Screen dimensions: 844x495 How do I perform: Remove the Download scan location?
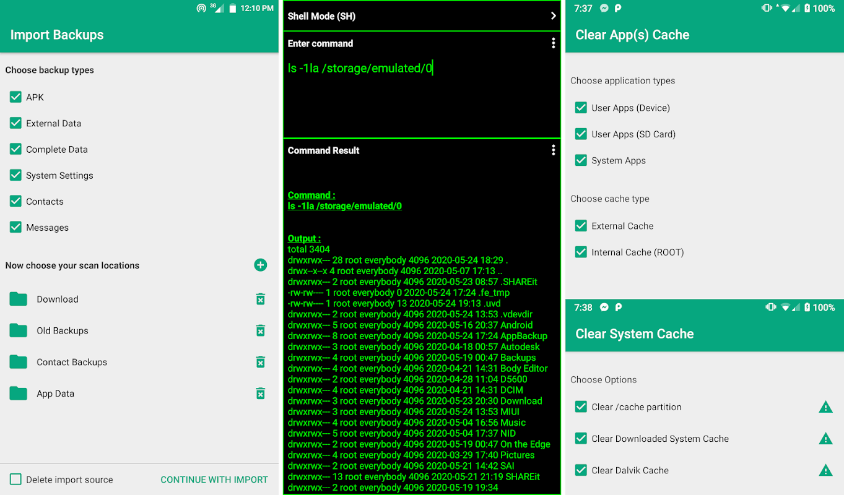click(x=261, y=299)
